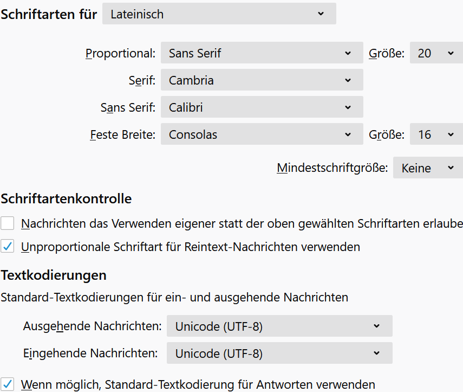Open the Feste Breite Consolas dropdown
Screen dimensions: 463x392
(262, 134)
